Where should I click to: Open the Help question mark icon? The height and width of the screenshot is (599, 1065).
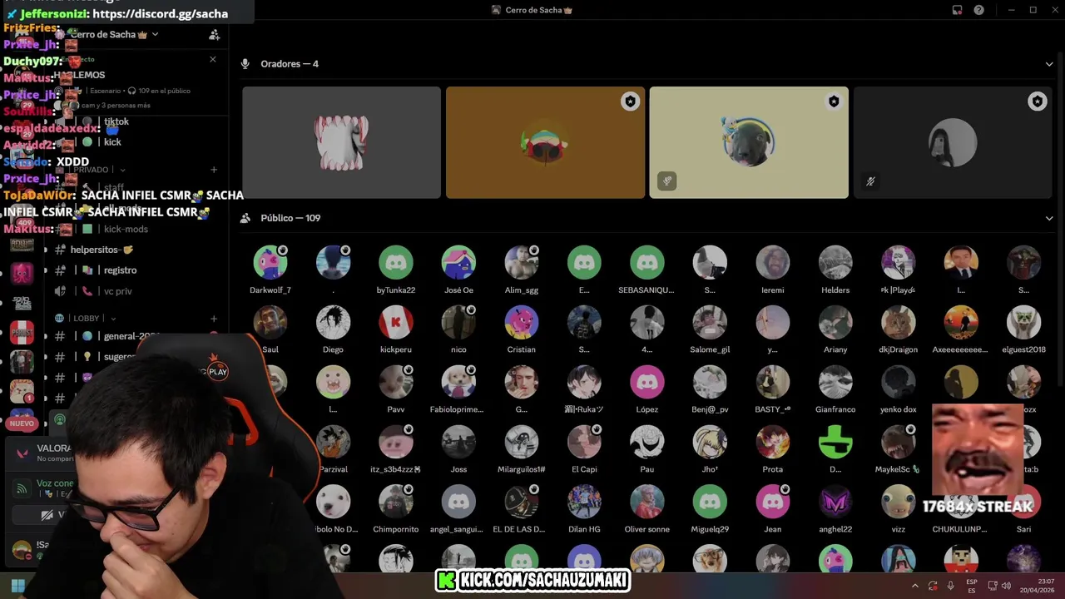coord(979,10)
